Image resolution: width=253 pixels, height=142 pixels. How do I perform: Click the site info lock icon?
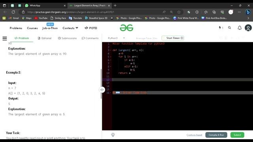coord(23,12)
